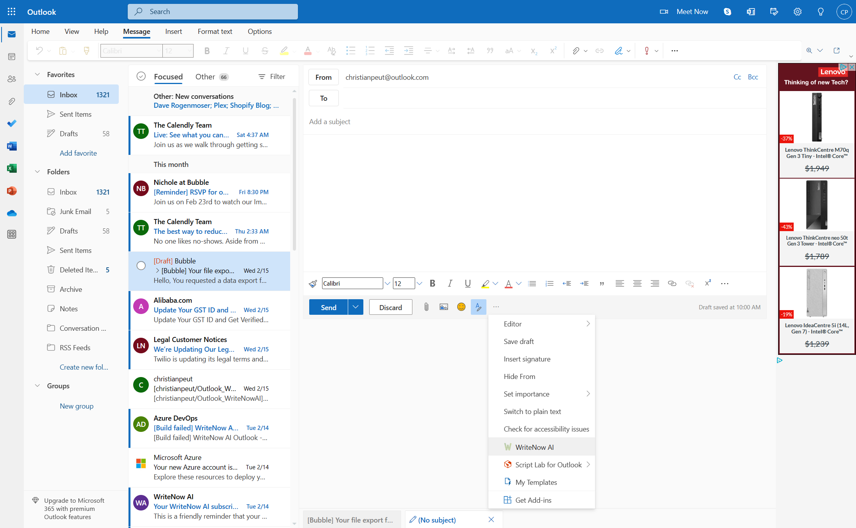This screenshot has width=856, height=528.
Task: Select the Bubble draft message circle
Action: 141,265
